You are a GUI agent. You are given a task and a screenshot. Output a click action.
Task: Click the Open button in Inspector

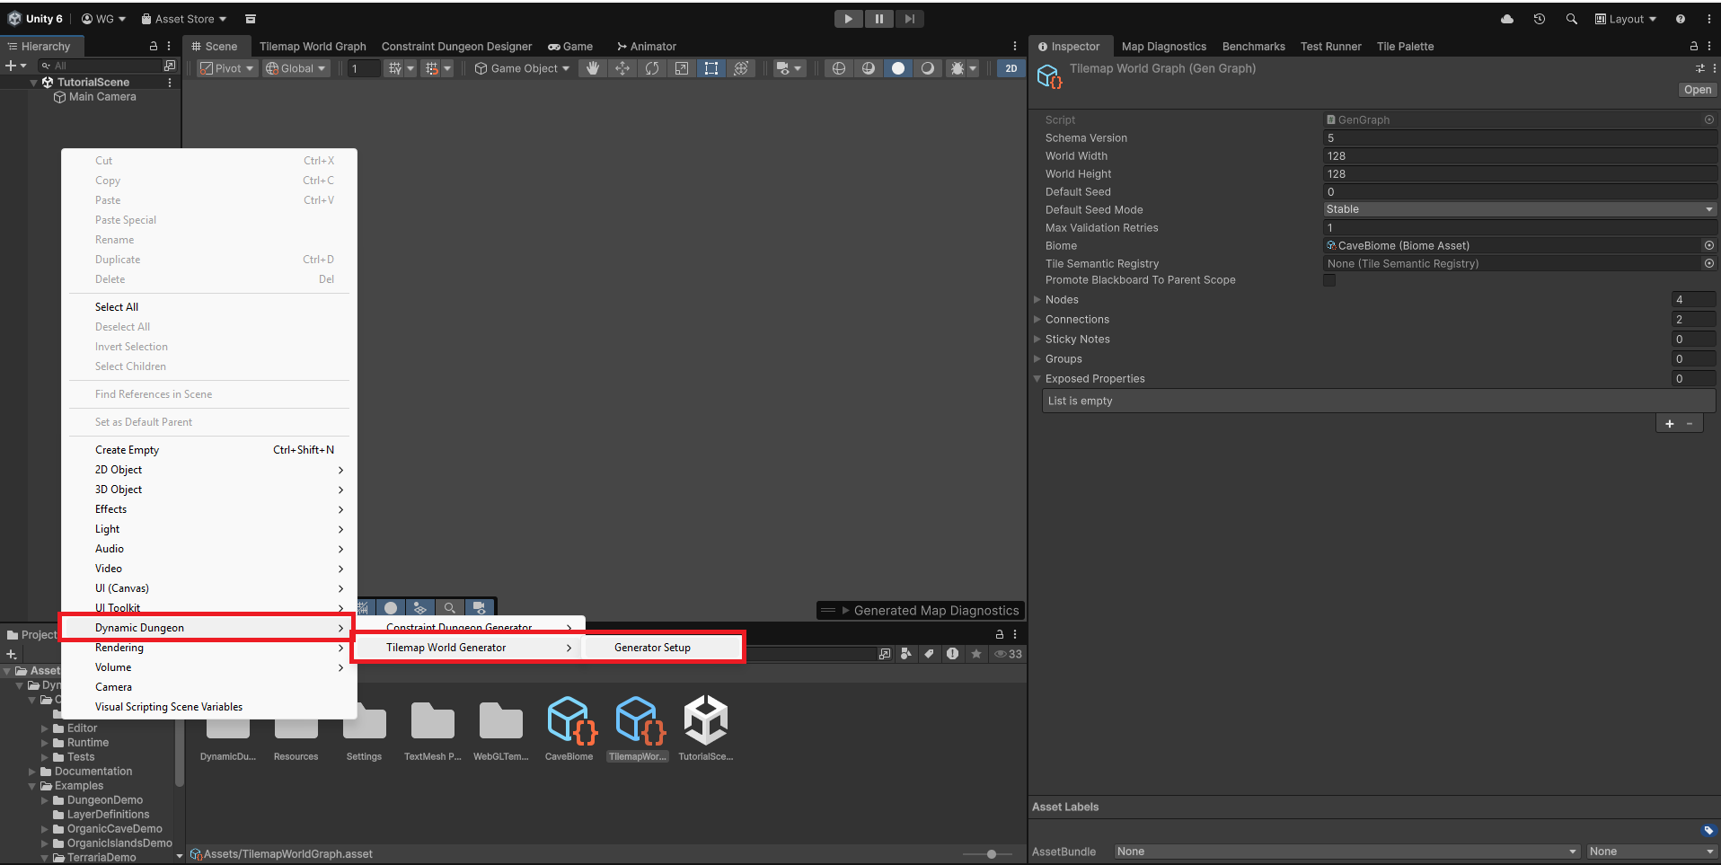pos(1697,90)
